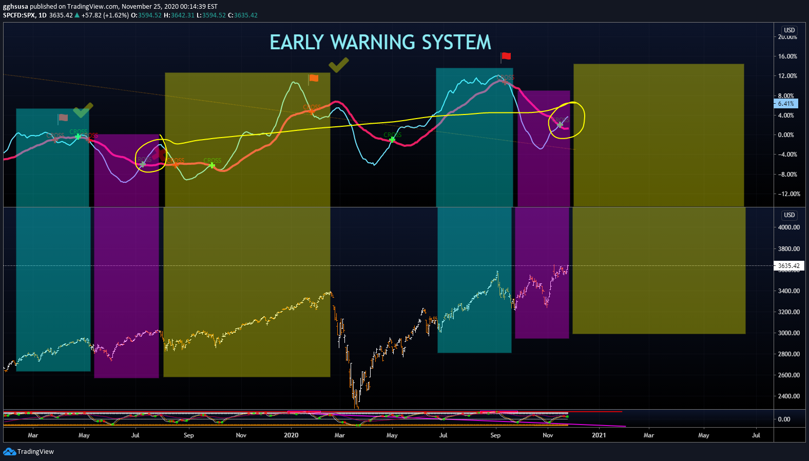Click the gghsusa author name in the header

point(15,7)
